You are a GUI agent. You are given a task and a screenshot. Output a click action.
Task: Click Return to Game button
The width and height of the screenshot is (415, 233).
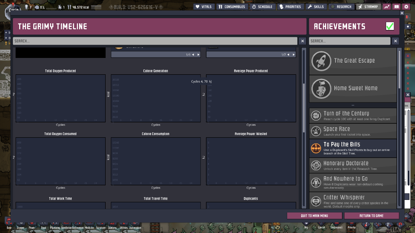371,215
